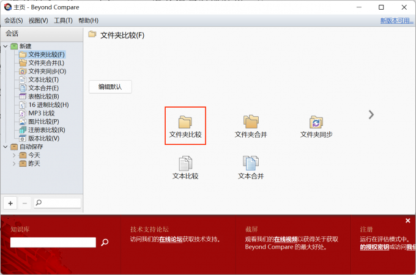Select 版本比较(V) in session tree
The height and width of the screenshot is (275, 416).
coord(44,138)
